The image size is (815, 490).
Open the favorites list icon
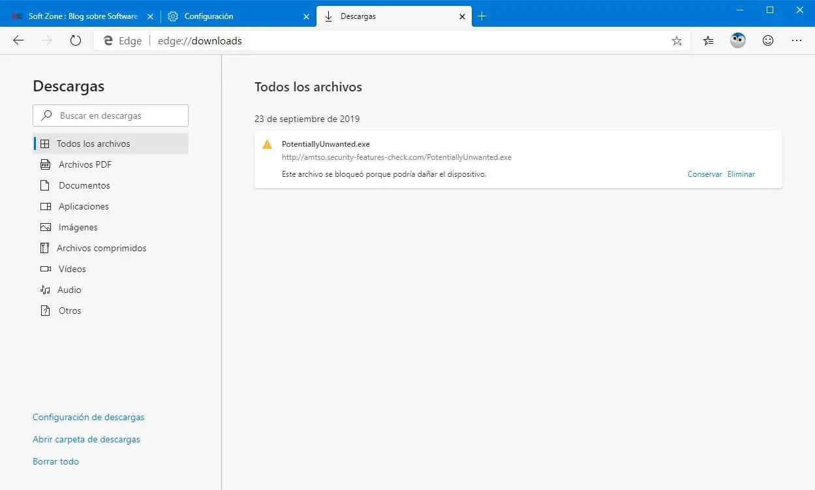coord(709,40)
